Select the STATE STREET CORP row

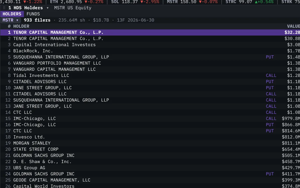pos(150,149)
